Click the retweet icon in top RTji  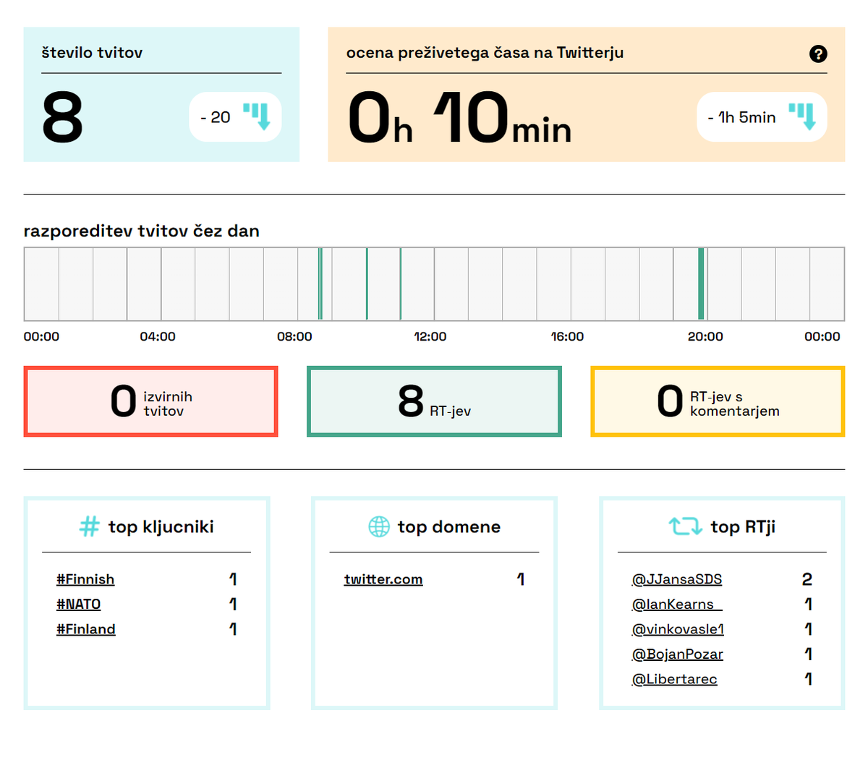[685, 526]
